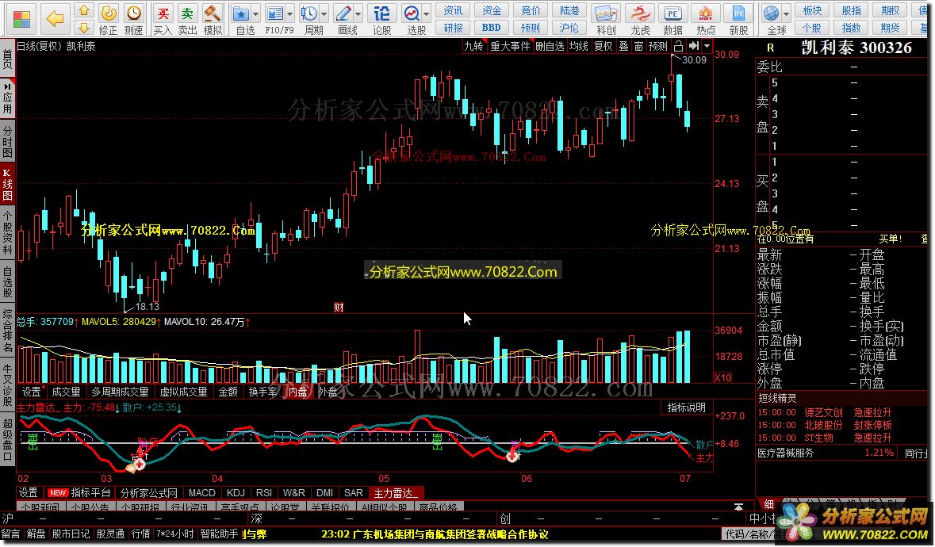Click 德艺文创 in short-term alerts list
This screenshot has height=547, width=935.
click(823, 412)
